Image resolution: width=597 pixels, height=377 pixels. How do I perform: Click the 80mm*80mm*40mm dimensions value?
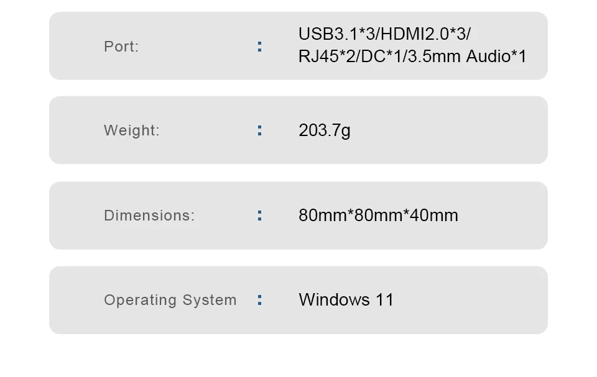coord(378,216)
